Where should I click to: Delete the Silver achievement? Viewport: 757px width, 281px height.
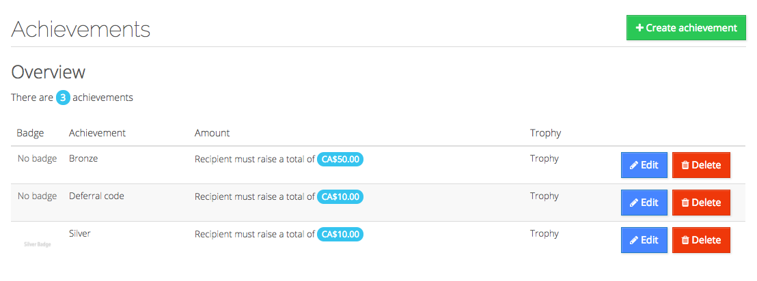(x=701, y=240)
